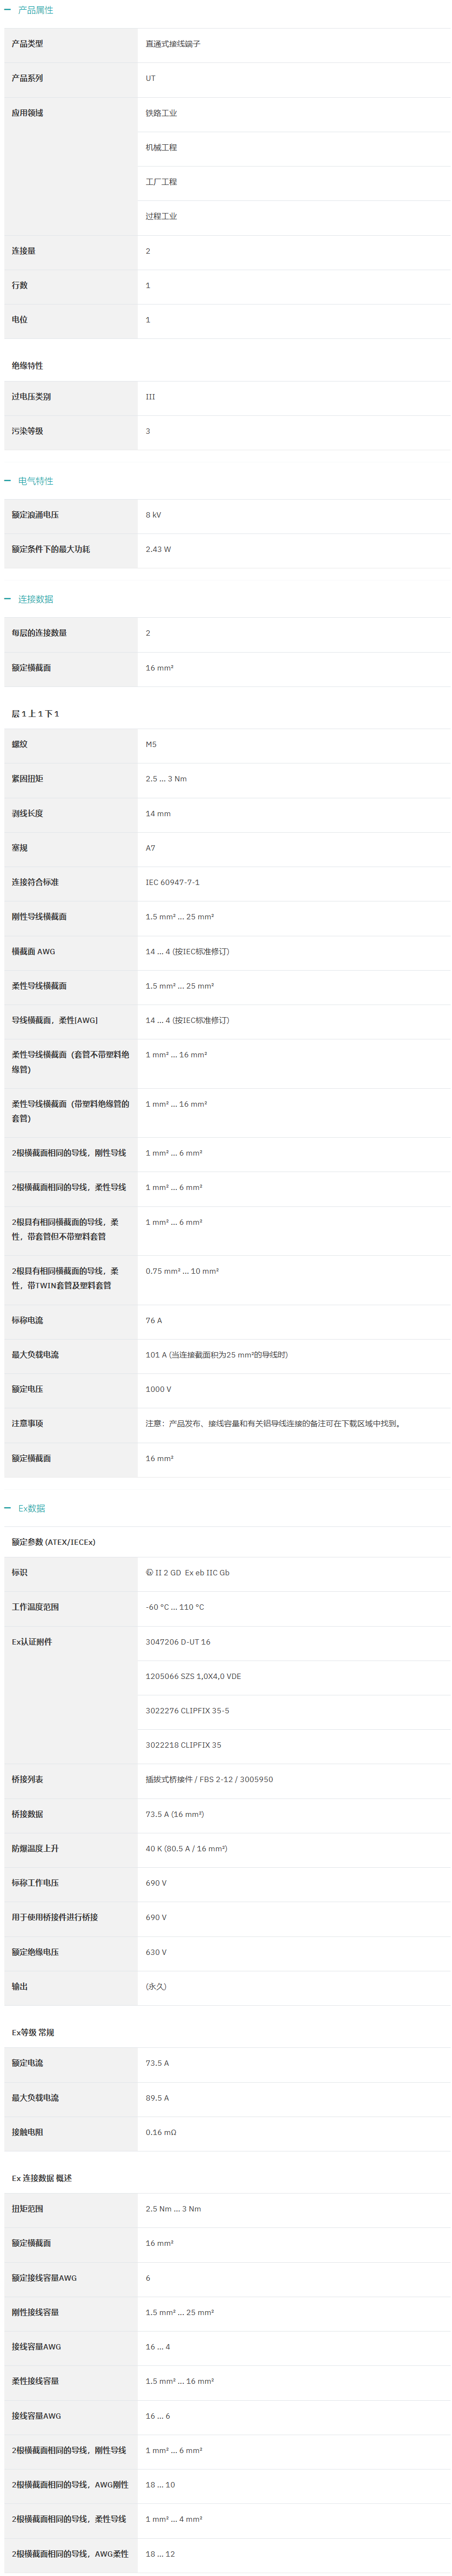The height and width of the screenshot is (2576, 452).
Task: Select the contact resistance 0.16 mΩ
Action: [x=160, y=2132]
